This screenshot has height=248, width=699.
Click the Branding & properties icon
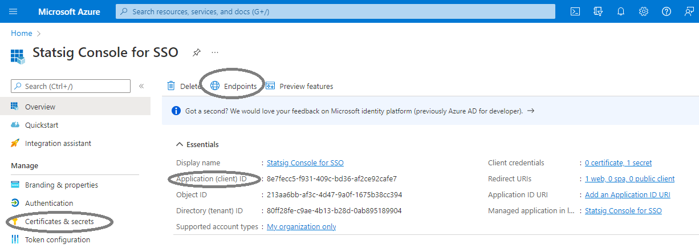click(15, 185)
